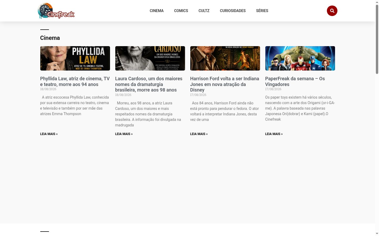379x236 pixels.
Task: Click date 17/08/2026 under Harrison Ford headline
Action: point(198,95)
